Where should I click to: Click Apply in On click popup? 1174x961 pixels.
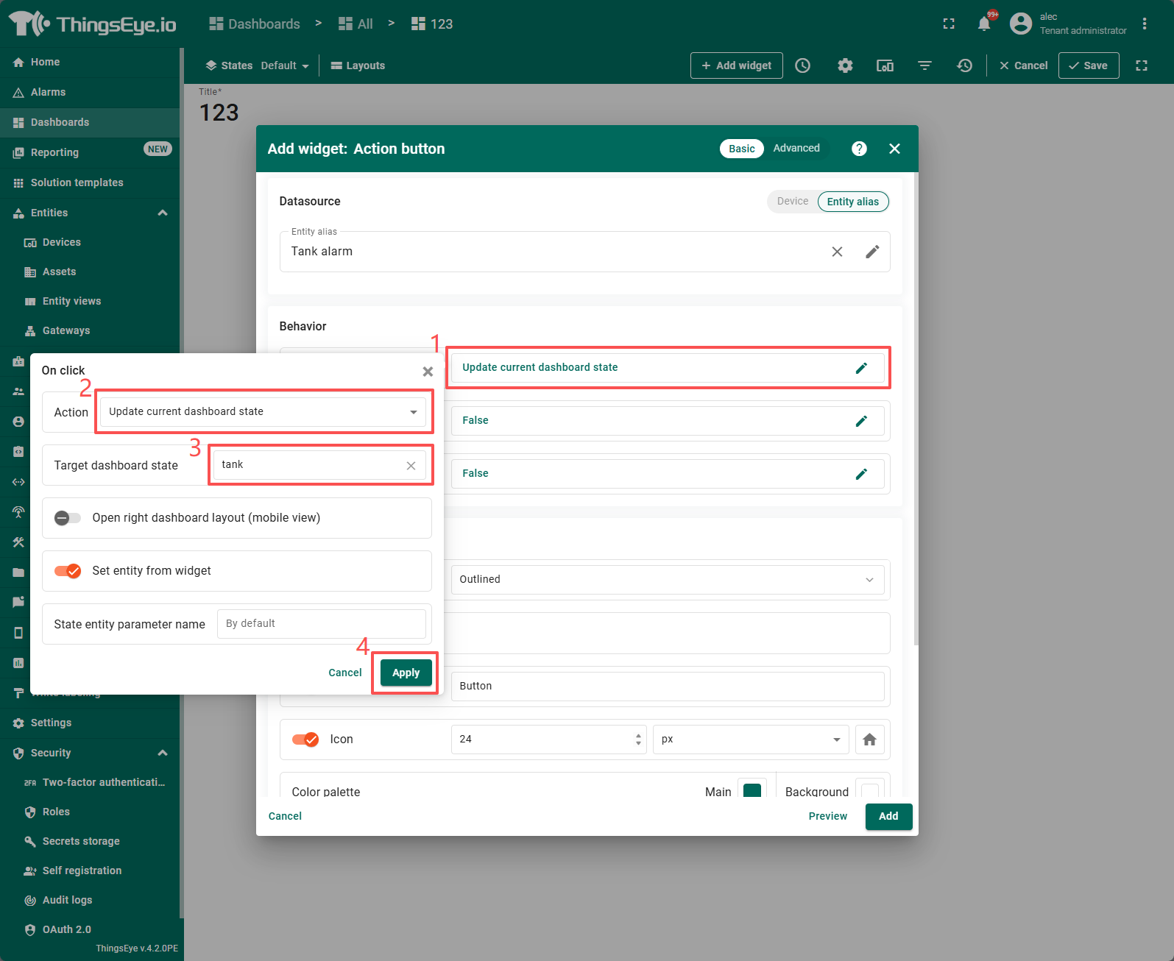point(406,673)
